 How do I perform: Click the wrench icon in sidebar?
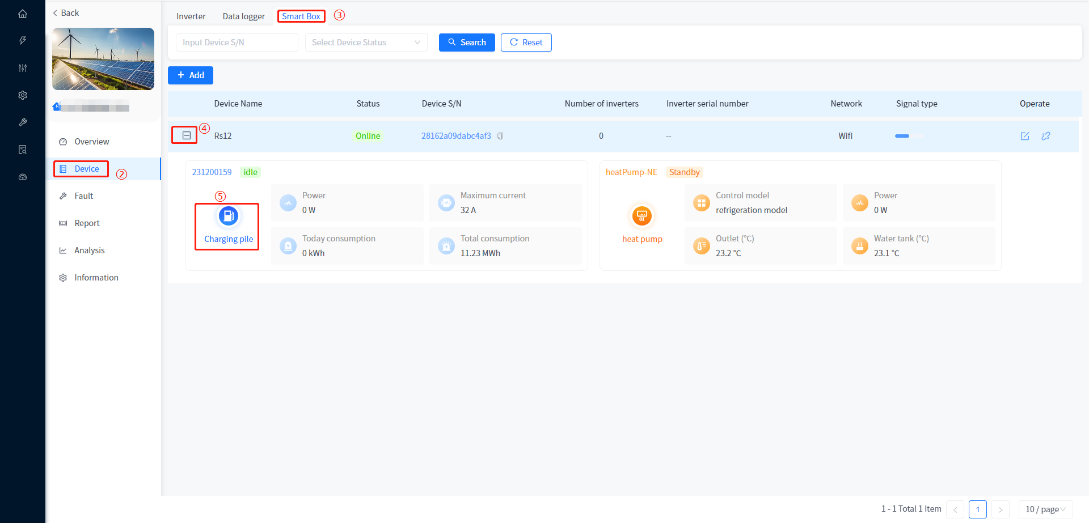coord(23,122)
